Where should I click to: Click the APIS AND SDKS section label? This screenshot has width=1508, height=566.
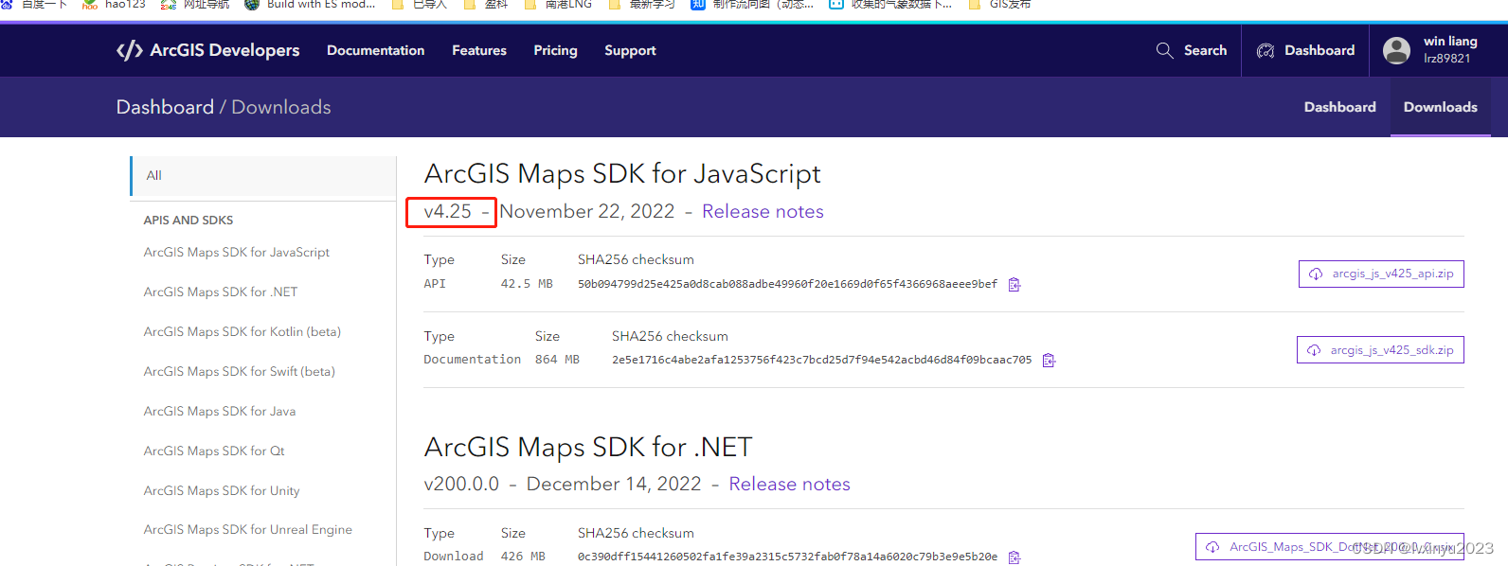click(x=188, y=220)
